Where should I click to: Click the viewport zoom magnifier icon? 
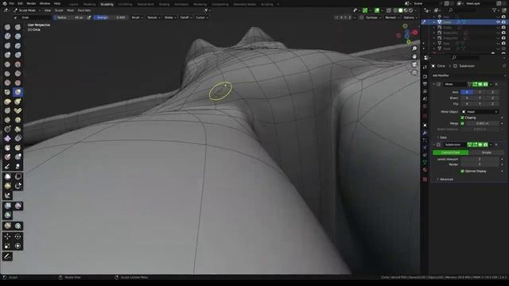[414, 48]
